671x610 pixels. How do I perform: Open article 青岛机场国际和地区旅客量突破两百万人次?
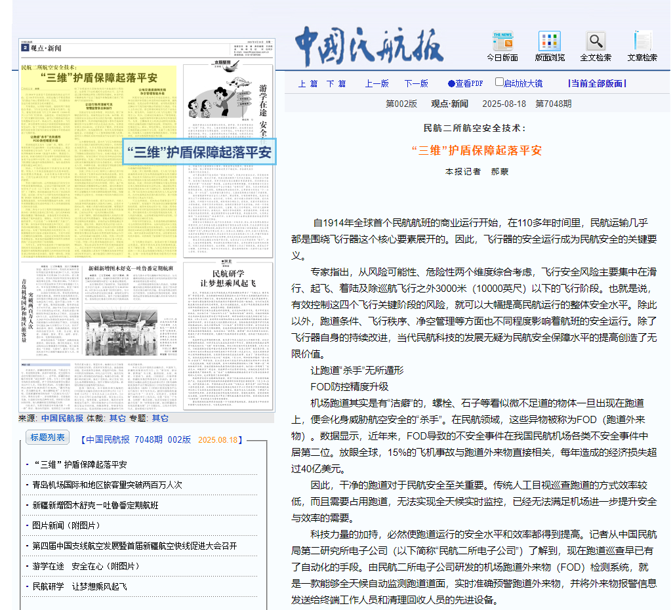[x=108, y=485]
